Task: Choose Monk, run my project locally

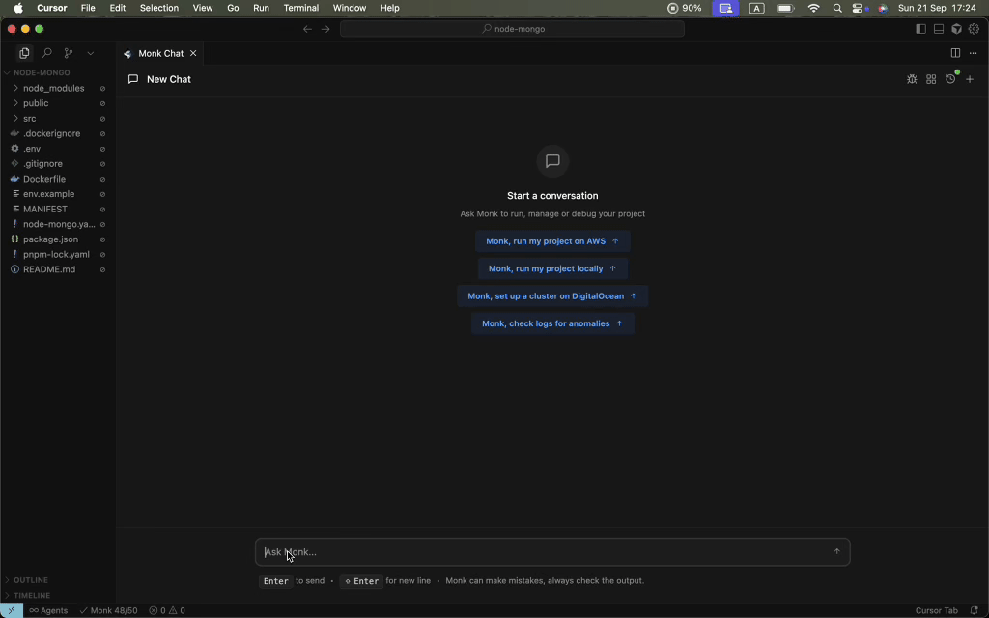Action: [x=552, y=268]
